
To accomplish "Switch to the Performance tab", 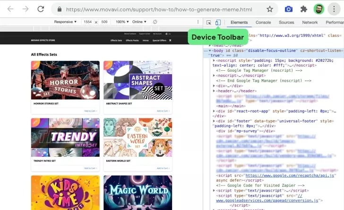I will [335, 22].
